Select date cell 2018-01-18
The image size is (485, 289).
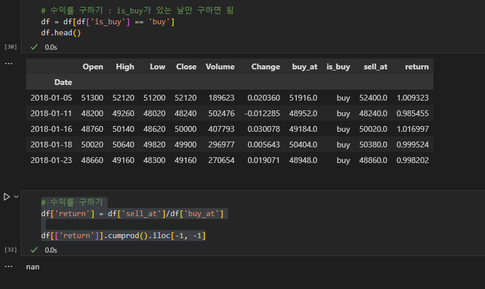click(51, 144)
